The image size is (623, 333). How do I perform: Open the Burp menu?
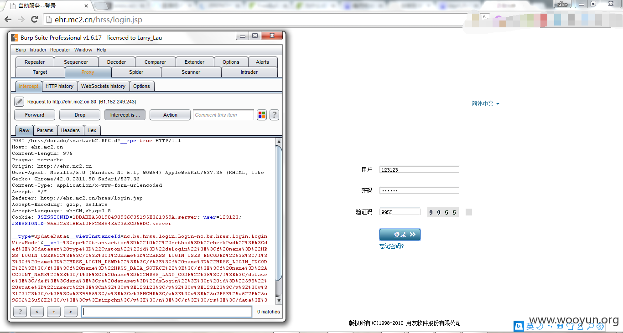click(21, 50)
